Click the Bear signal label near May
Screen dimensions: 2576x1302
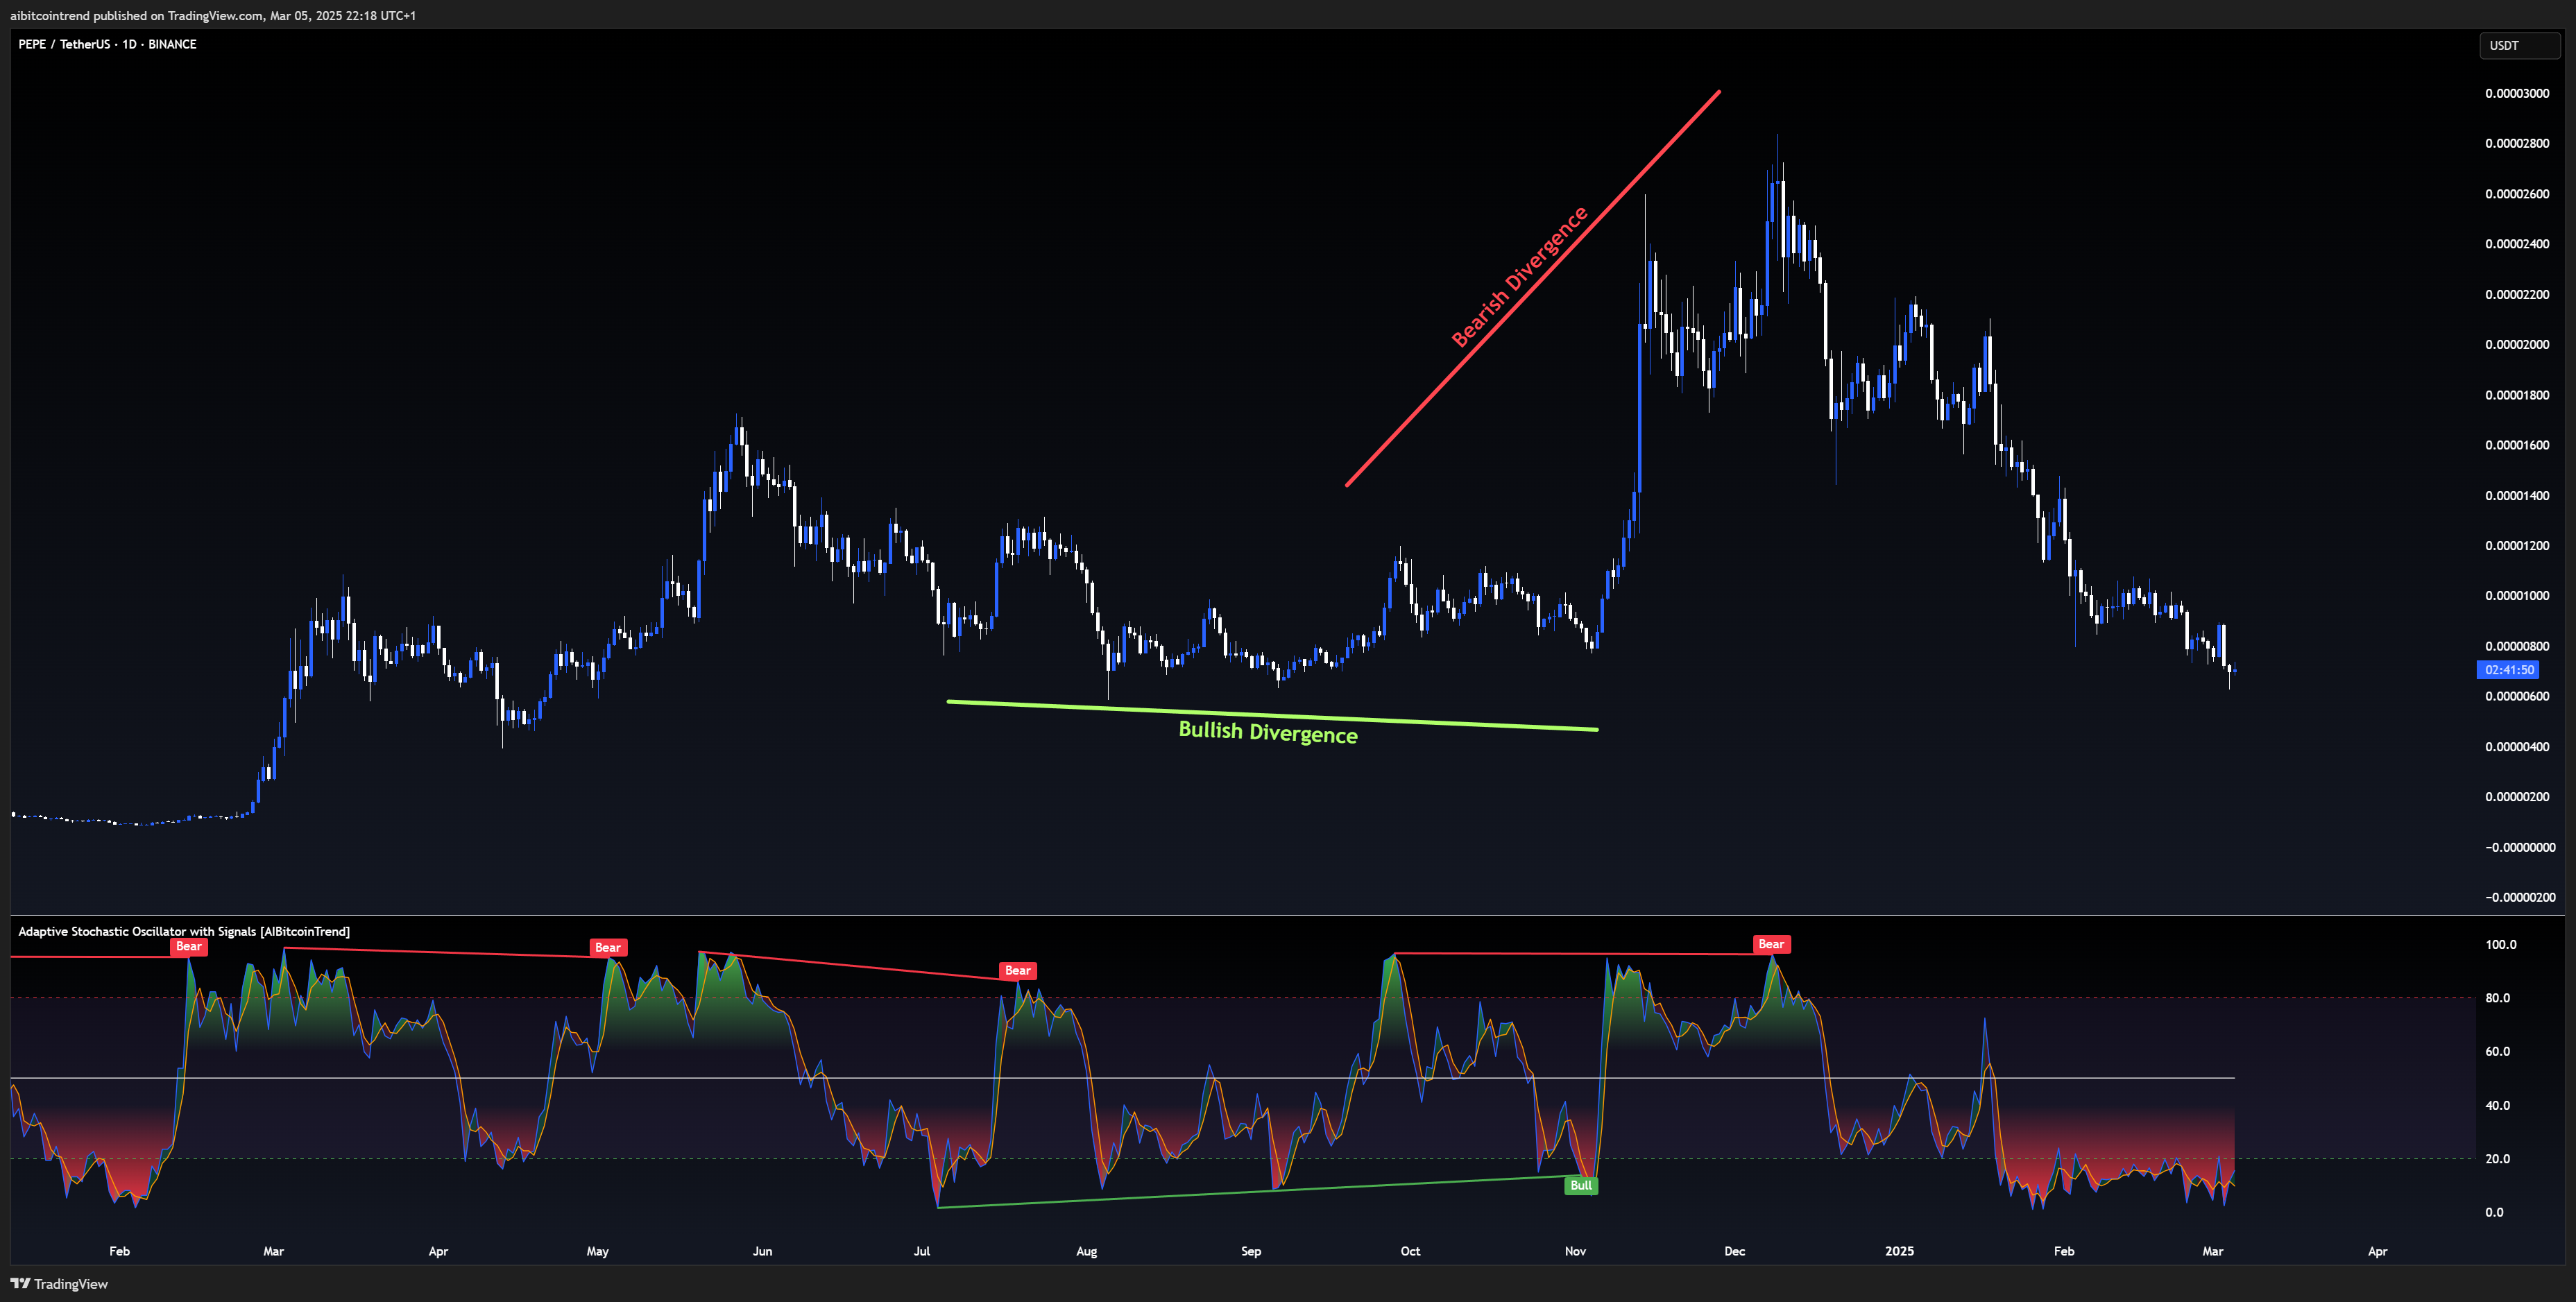pyautogui.click(x=608, y=947)
